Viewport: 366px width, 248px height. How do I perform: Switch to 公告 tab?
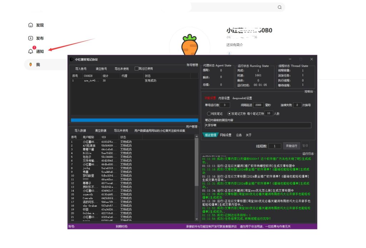click(238, 135)
